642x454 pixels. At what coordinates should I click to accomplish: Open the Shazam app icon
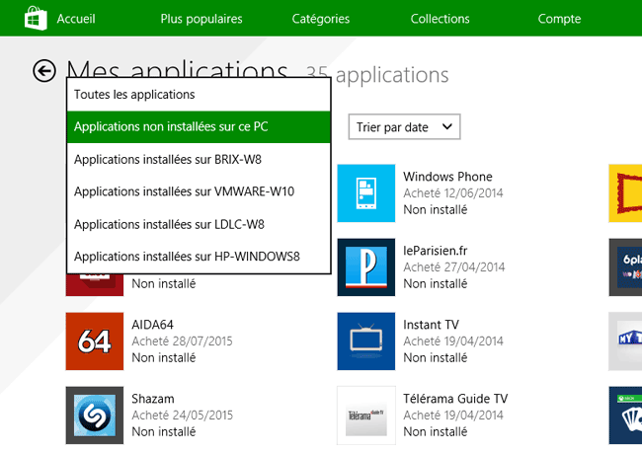pyautogui.click(x=95, y=416)
